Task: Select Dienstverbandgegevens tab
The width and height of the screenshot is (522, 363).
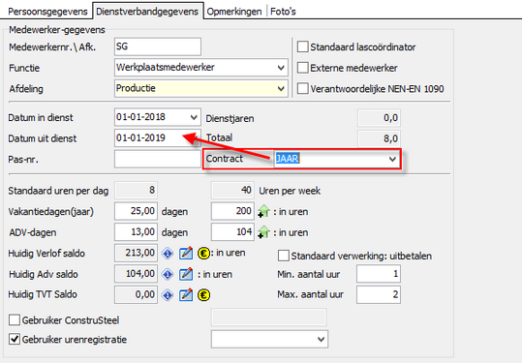Action: (x=147, y=11)
